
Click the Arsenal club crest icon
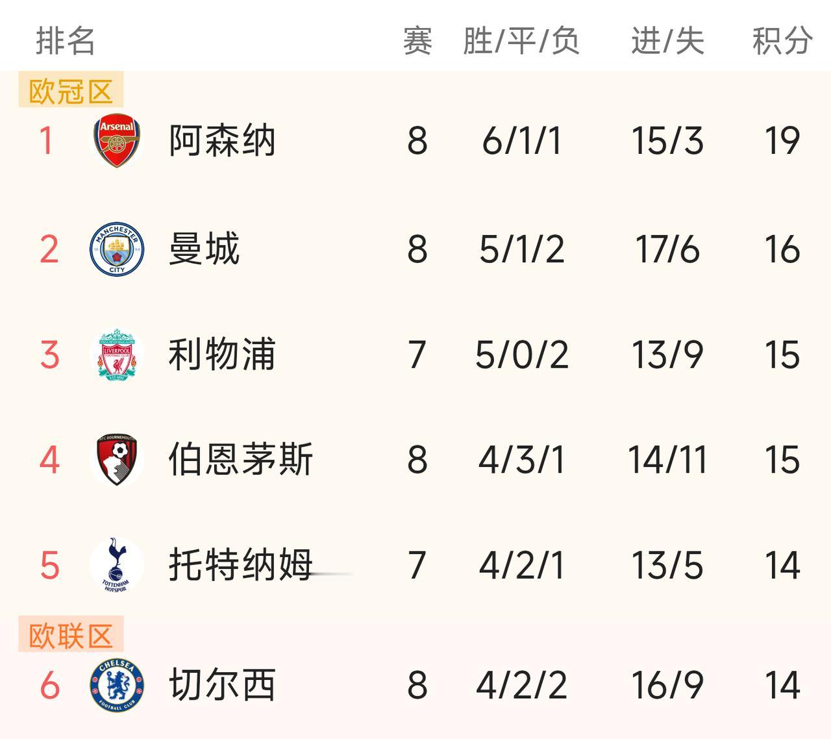point(117,140)
